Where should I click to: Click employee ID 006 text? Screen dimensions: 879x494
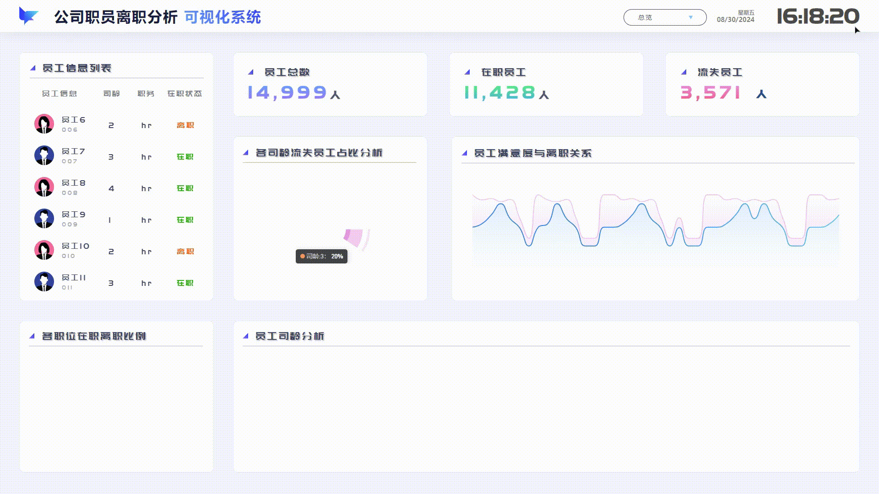pyautogui.click(x=70, y=130)
